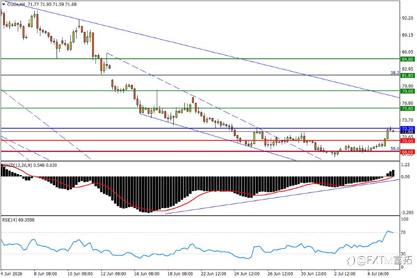417x278 pixels.
Task: Select the red 70.00 price level label
Action: (408, 141)
